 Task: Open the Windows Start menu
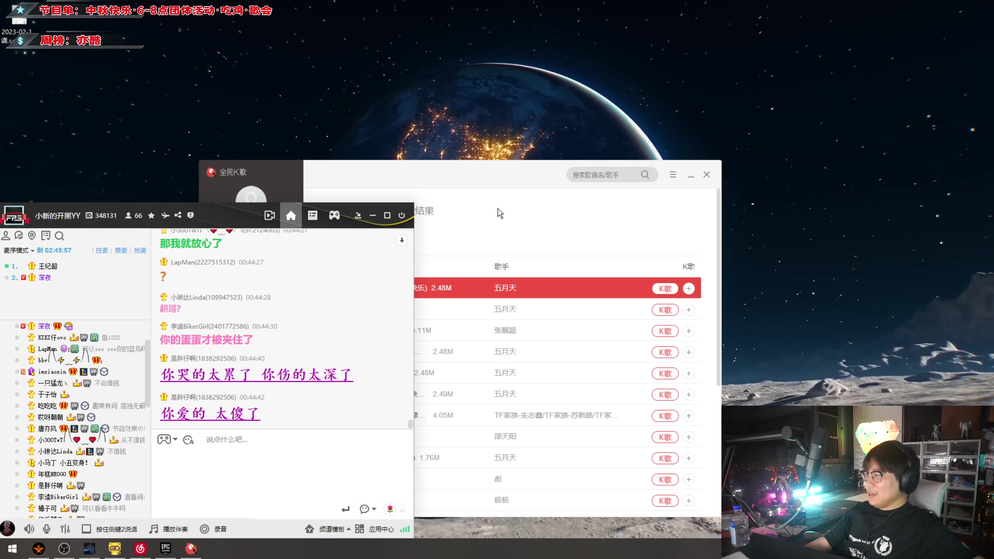12,549
